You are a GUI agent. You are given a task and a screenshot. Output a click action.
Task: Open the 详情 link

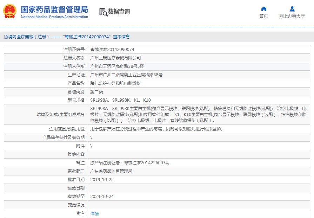[x=94, y=213]
